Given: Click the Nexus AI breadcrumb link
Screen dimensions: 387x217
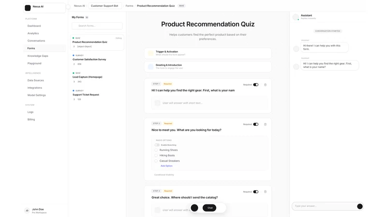Looking at the screenshot, I should (x=79, y=6).
